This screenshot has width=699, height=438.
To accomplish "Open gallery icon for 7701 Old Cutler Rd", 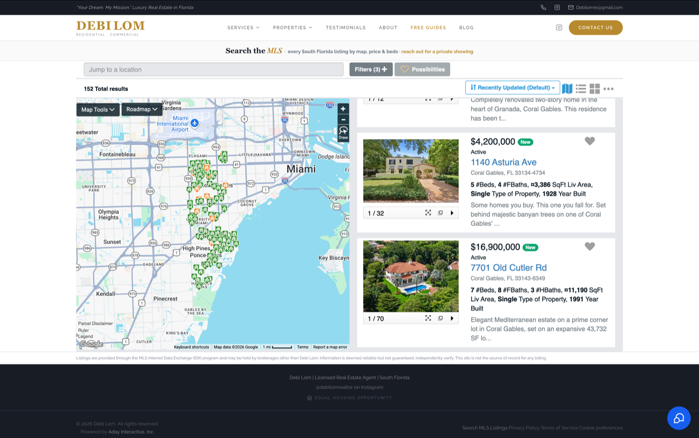I will [440, 318].
